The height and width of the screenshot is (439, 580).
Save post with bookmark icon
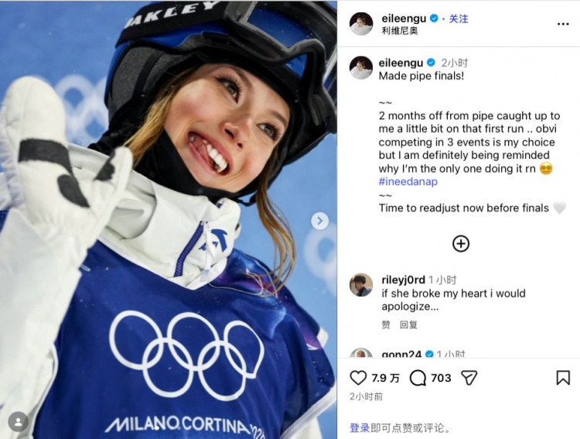coord(563,378)
